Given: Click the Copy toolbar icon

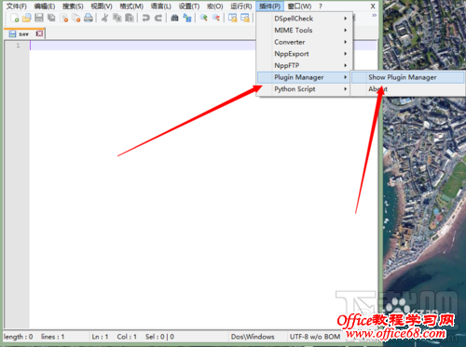Looking at the screenshot, I should pyautogui.click(x=117, y=18).
